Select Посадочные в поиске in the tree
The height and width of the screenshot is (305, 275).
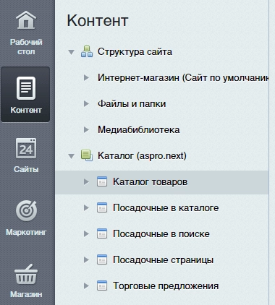(161, 234)
